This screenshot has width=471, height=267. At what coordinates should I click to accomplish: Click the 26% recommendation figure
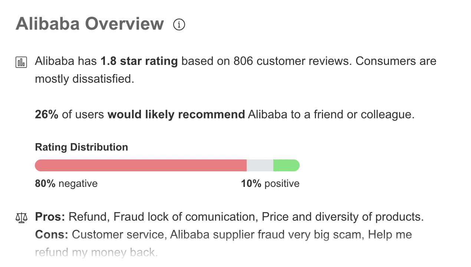point(47,115)
